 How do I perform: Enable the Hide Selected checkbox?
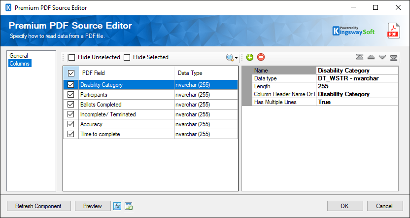point(127,57)
